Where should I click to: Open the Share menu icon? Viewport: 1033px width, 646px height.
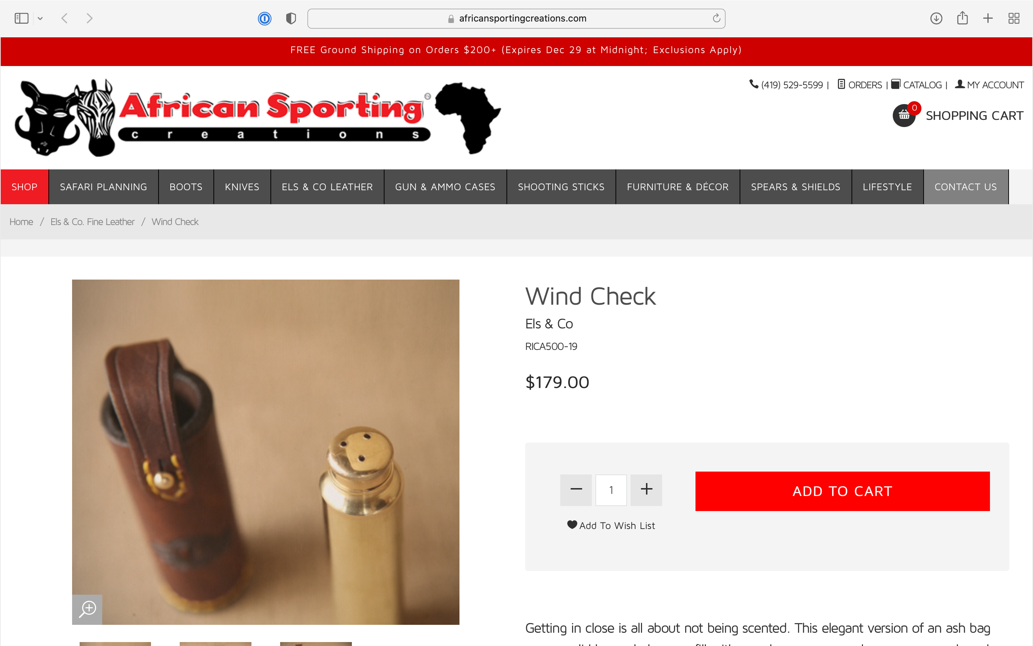coord(962,18)
